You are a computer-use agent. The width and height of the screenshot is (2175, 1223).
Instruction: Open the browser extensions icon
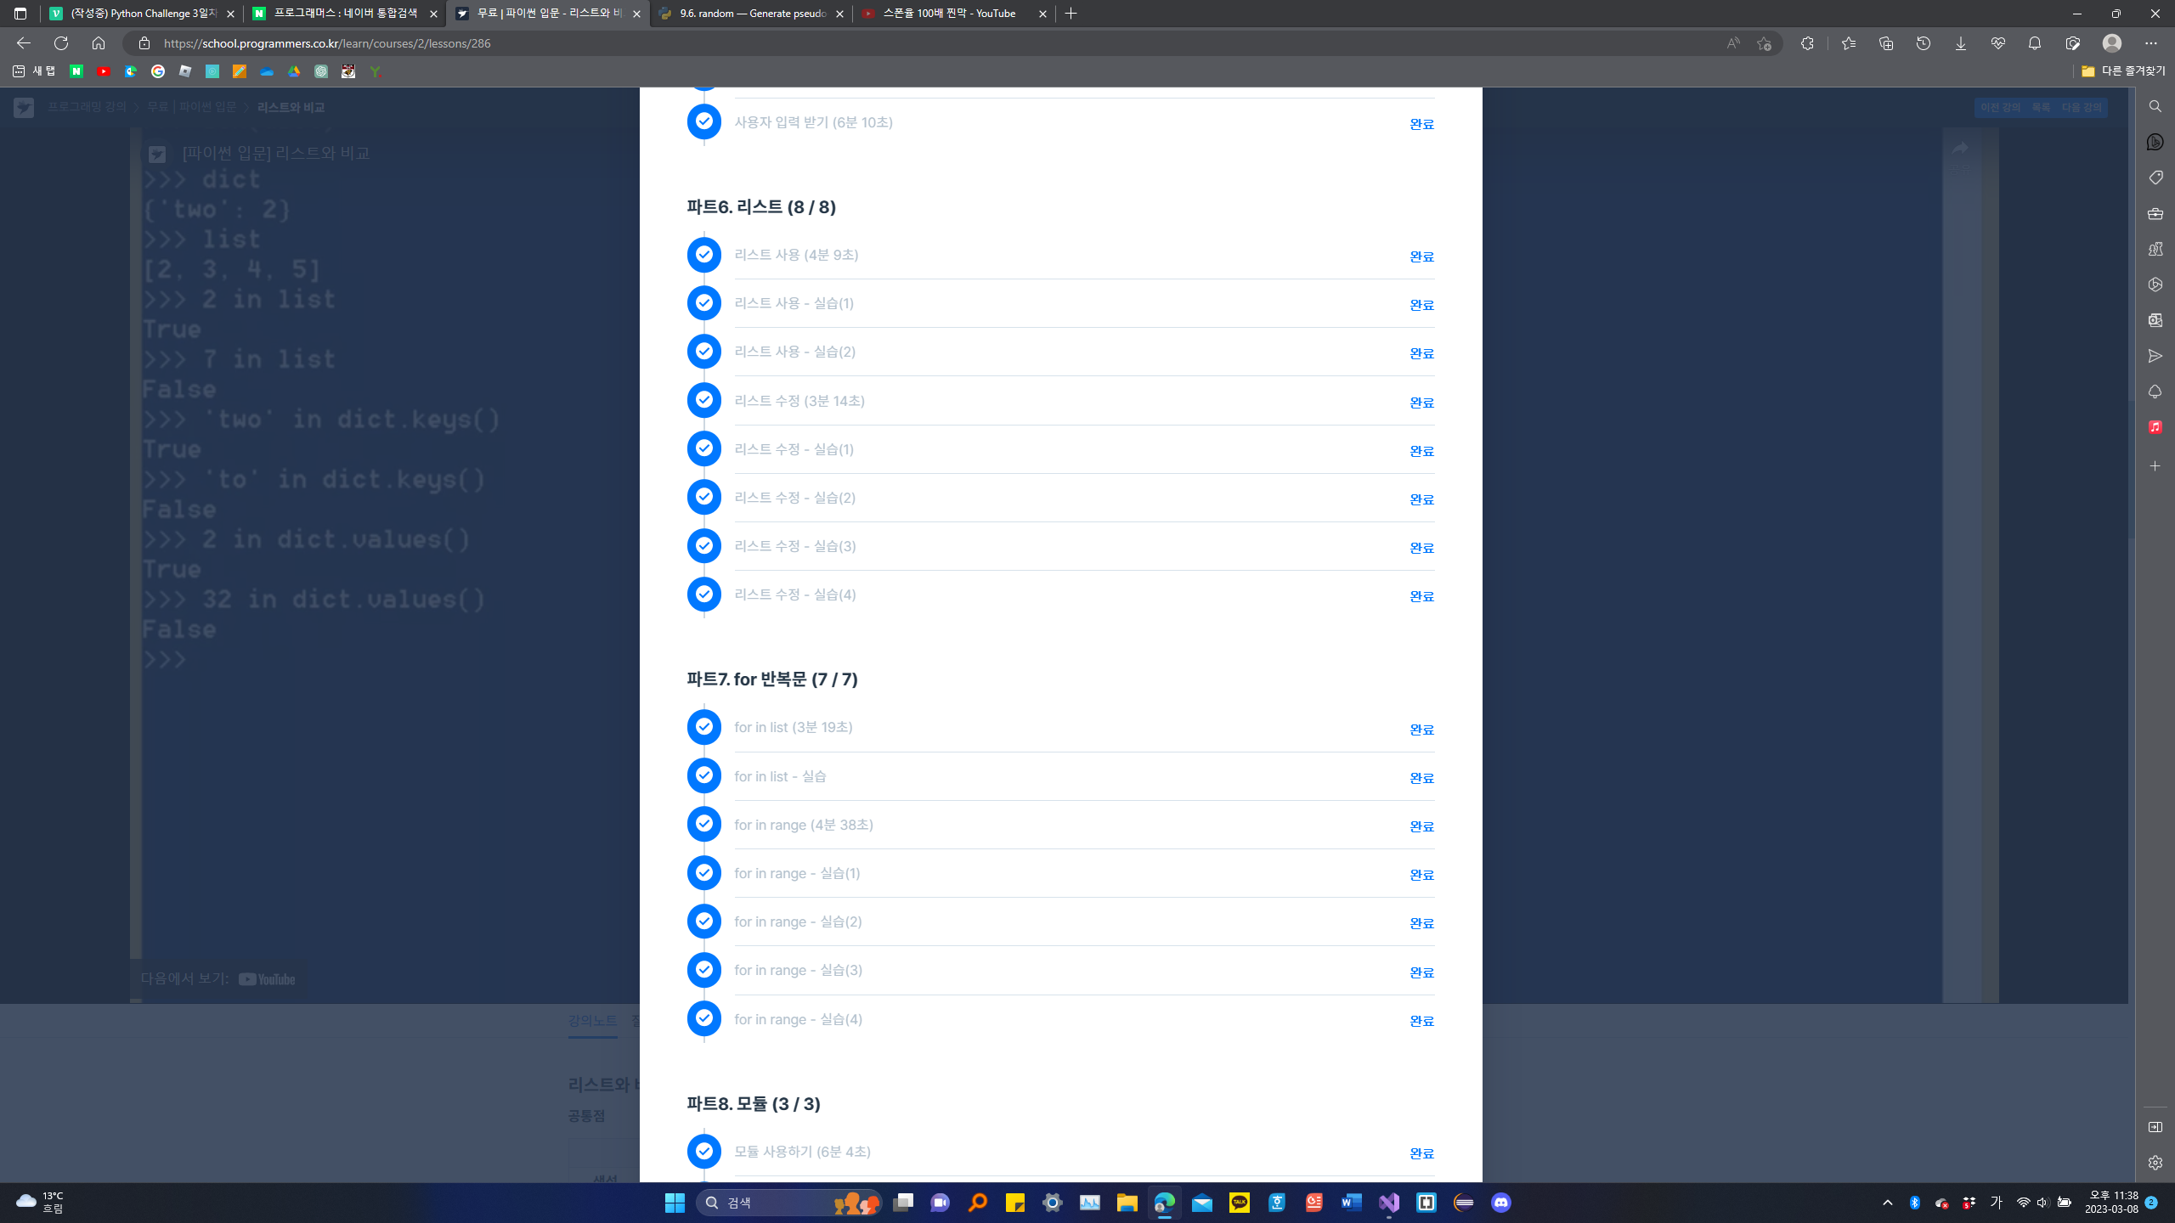(1807, 43)
